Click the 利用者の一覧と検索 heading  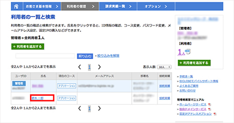pyautogui.click(x=33, y=17)
